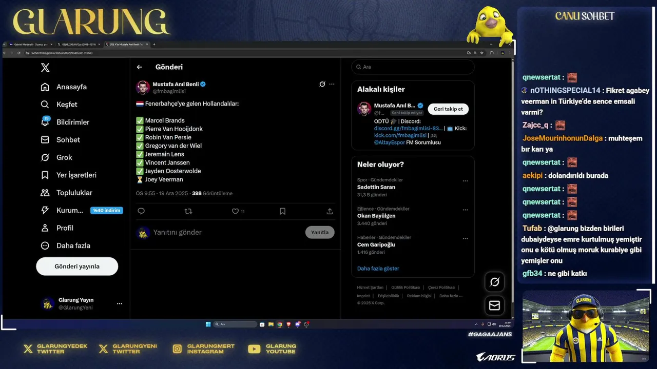Expand Daha fazla menu
Screen dimensions: 657x369
click(x=66, y=245)
